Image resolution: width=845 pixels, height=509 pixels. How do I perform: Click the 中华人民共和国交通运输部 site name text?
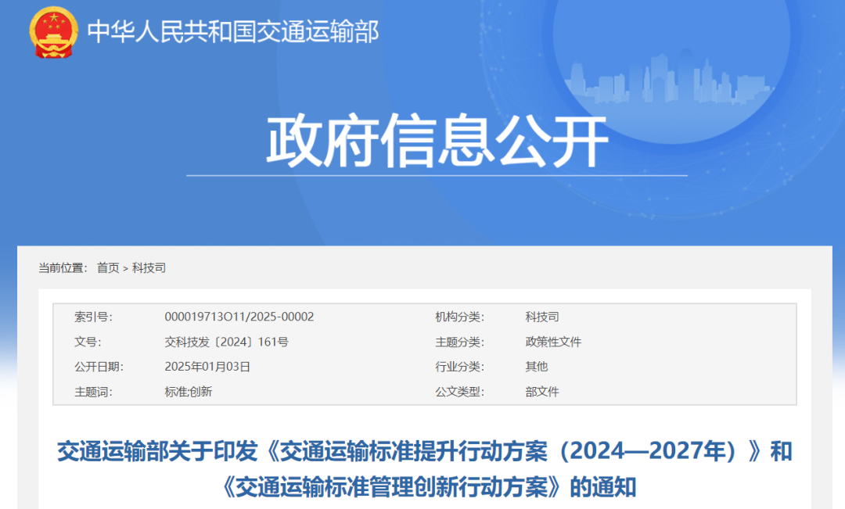[233, 32]
